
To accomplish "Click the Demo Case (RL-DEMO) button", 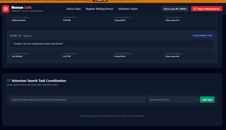I will tap(175, 9).
